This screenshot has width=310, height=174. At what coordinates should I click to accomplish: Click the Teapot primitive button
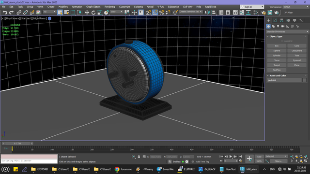277,65
